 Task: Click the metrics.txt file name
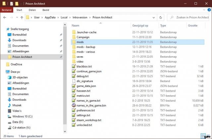[83, 96]
